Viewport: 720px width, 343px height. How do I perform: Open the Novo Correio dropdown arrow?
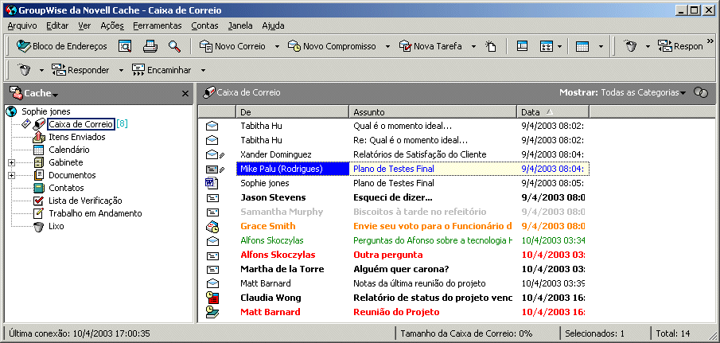277,46
